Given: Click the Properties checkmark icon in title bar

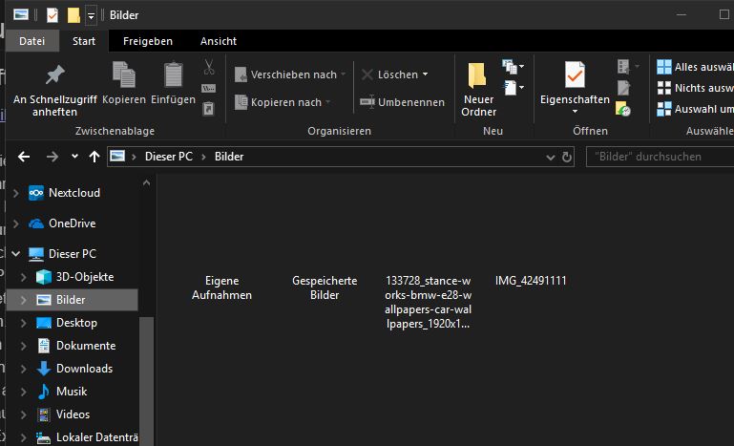Looking at the screenshot, I should 52,15.
